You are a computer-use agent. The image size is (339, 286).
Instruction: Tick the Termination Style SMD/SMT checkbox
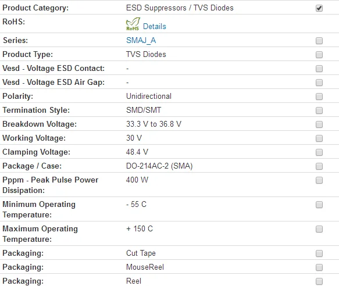point(319,110)
